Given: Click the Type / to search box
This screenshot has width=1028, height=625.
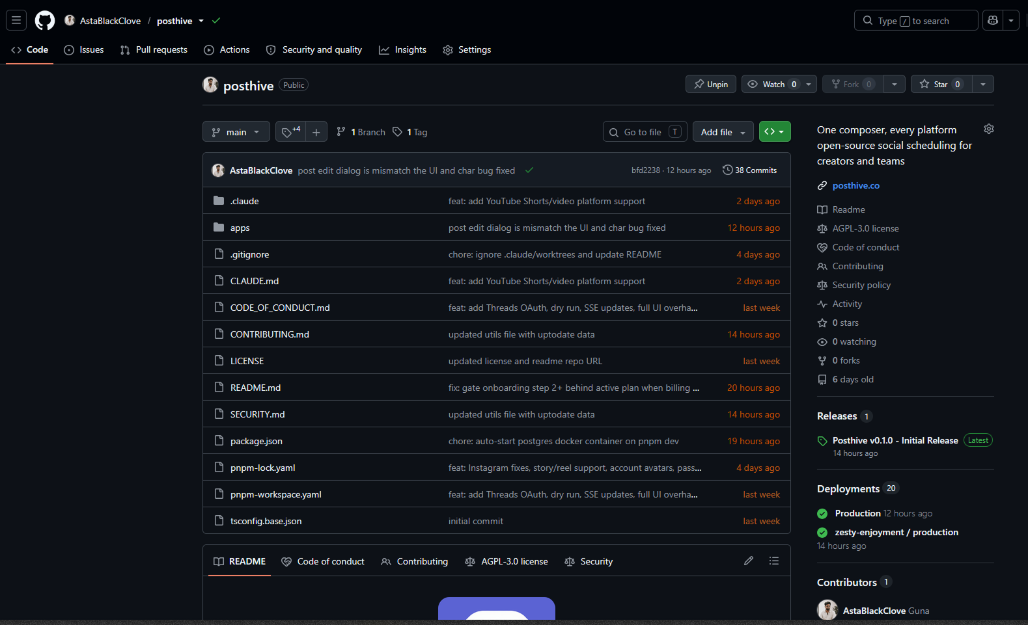Looking at the screenshot, I should coord(916,21).
